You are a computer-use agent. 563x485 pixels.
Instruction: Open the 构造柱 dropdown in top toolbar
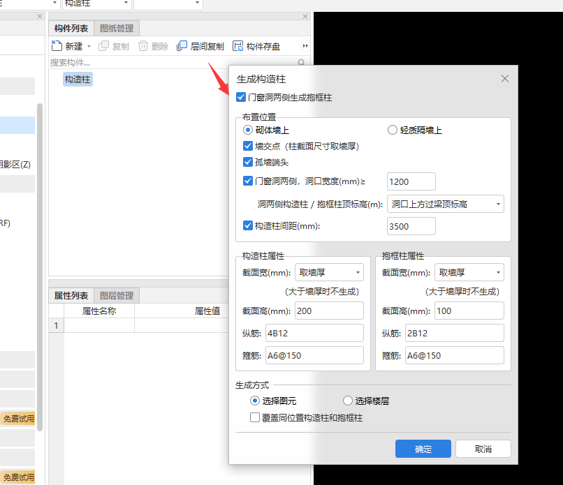click(x=126, y=3)
